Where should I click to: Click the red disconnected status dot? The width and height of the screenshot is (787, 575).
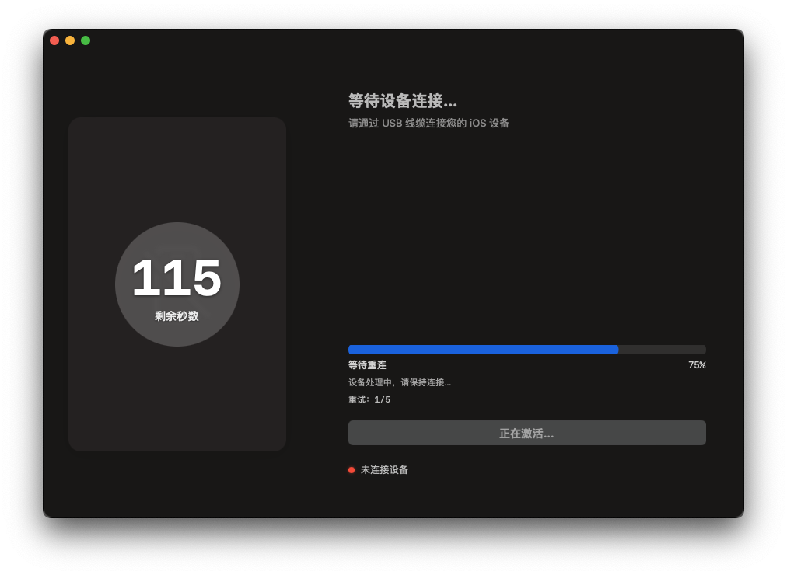coord(352,470)
